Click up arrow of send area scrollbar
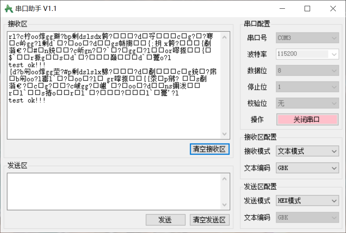This screenshot has height=233, width=346. tap(225, 179)
